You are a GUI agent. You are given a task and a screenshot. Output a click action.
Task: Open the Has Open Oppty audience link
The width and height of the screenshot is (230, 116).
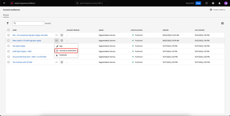pos(19,46)
